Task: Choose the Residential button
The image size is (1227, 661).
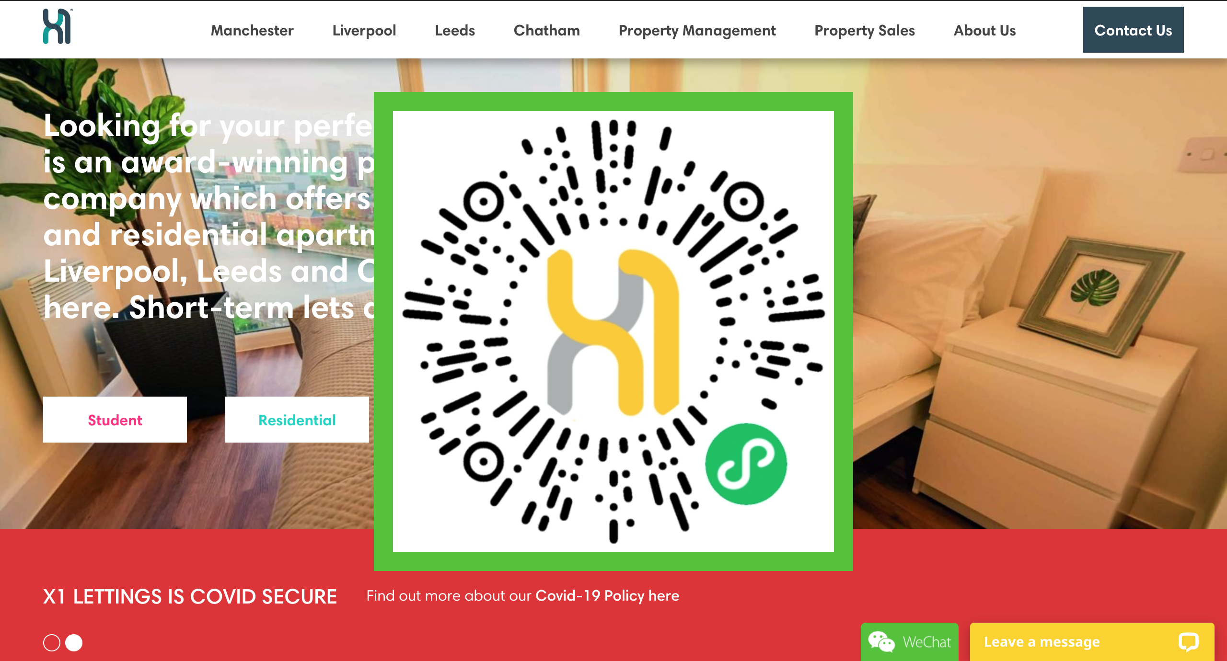Action: click(297, 420)
